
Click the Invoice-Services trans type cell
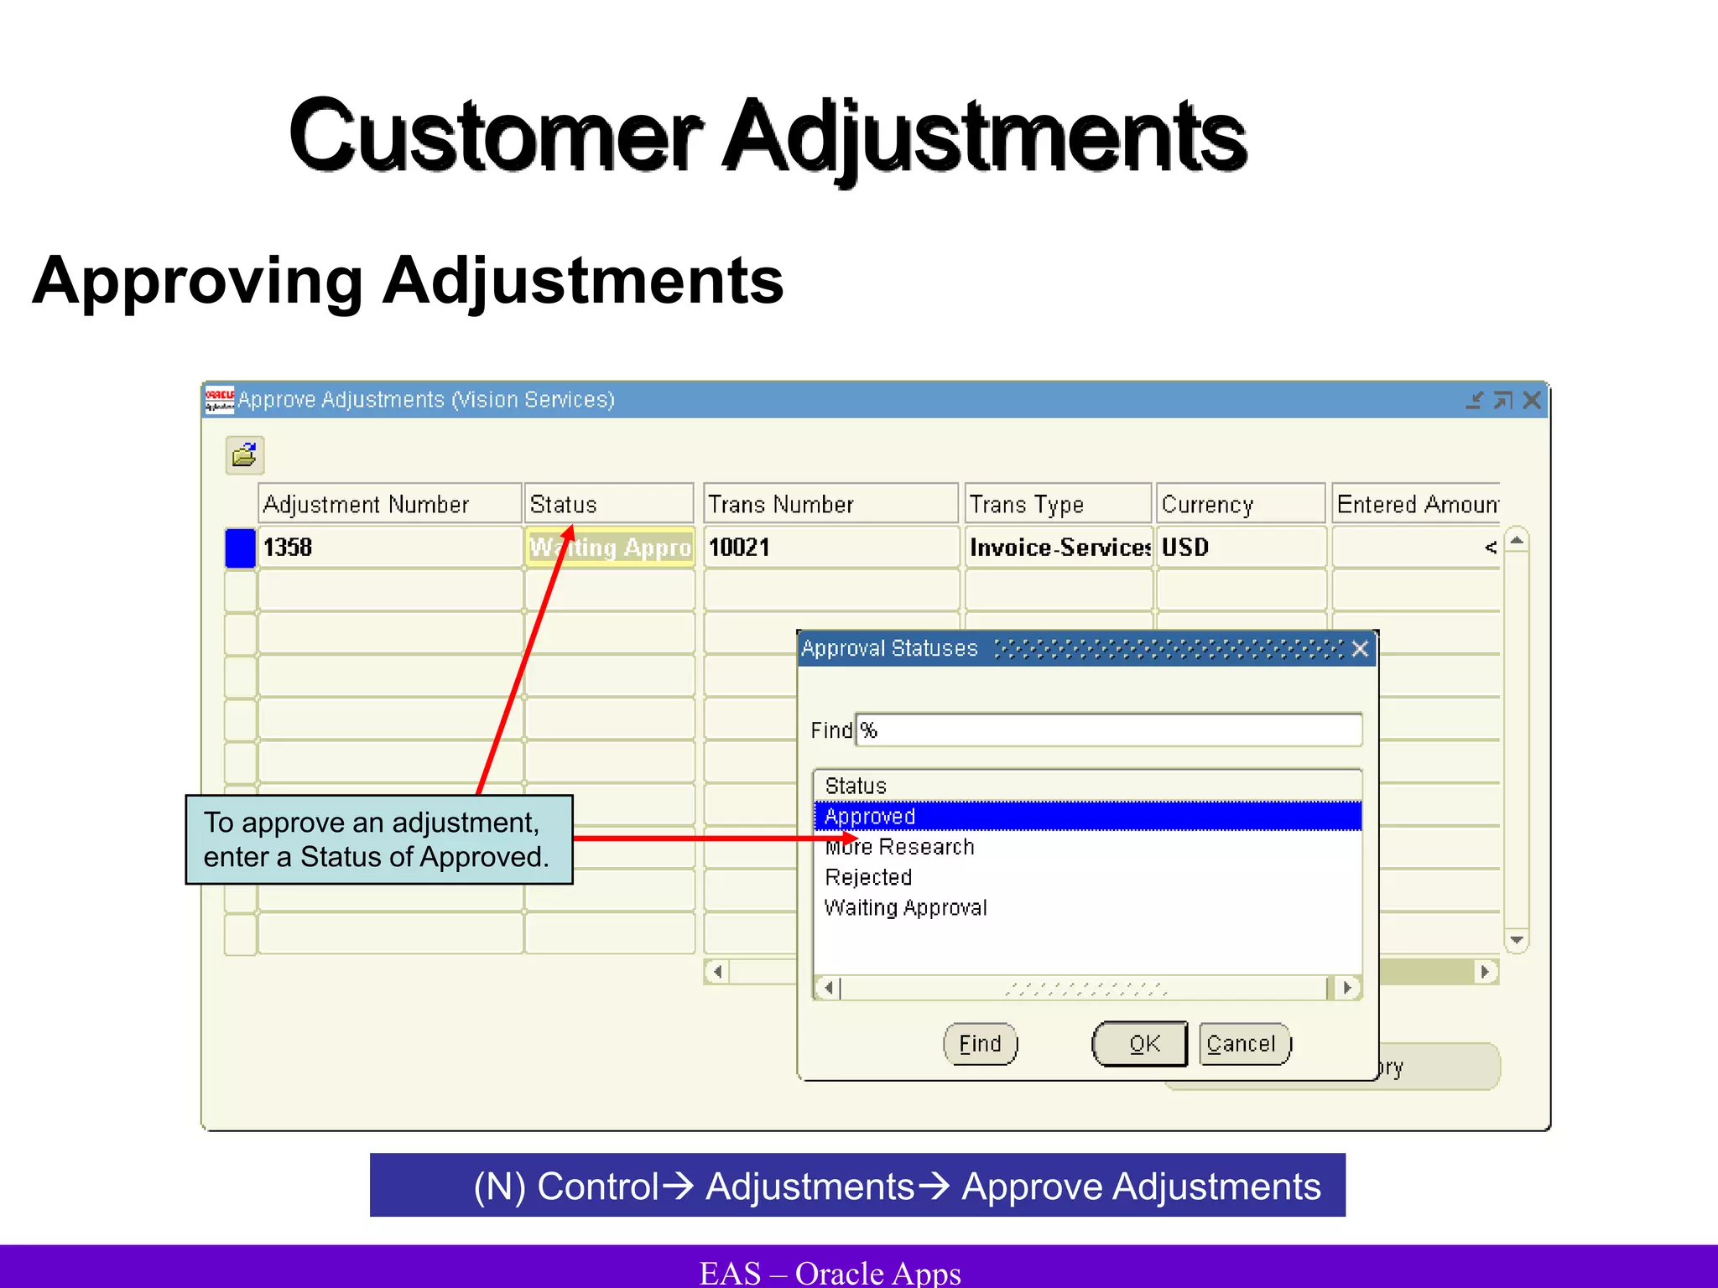(x=1059, y=548)
